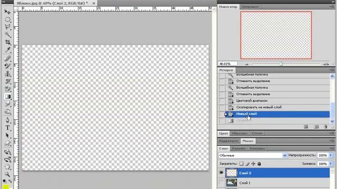Set history brush source for Скопировать на новый слой
The width and height of the screenshot is (337, 189).
click(x=222, y=107)
